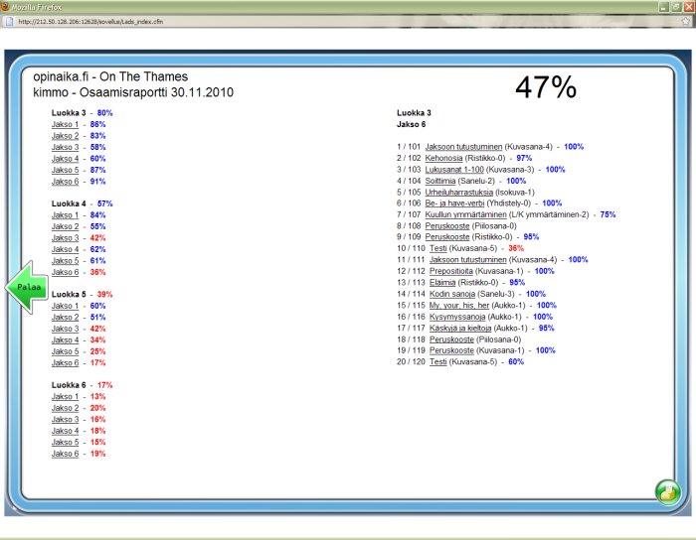Open the Soittimia exercise link
This screenshot has width=696, height=540.
pos(439,182)
